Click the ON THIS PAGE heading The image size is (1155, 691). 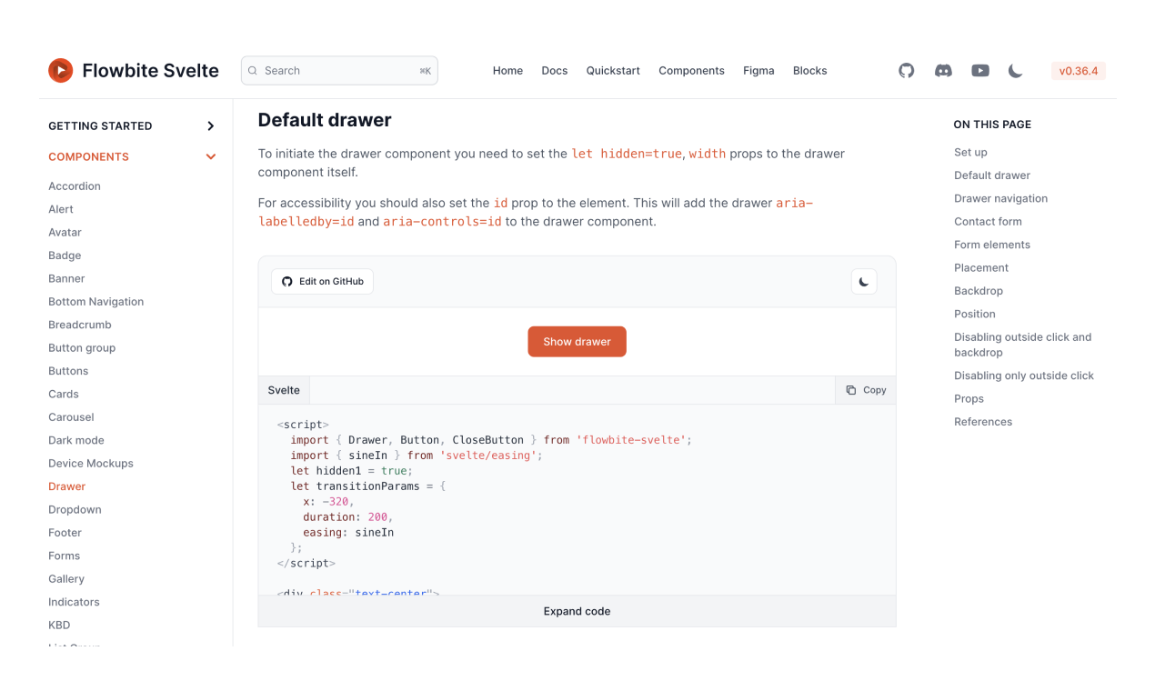(x=992, y=125)
